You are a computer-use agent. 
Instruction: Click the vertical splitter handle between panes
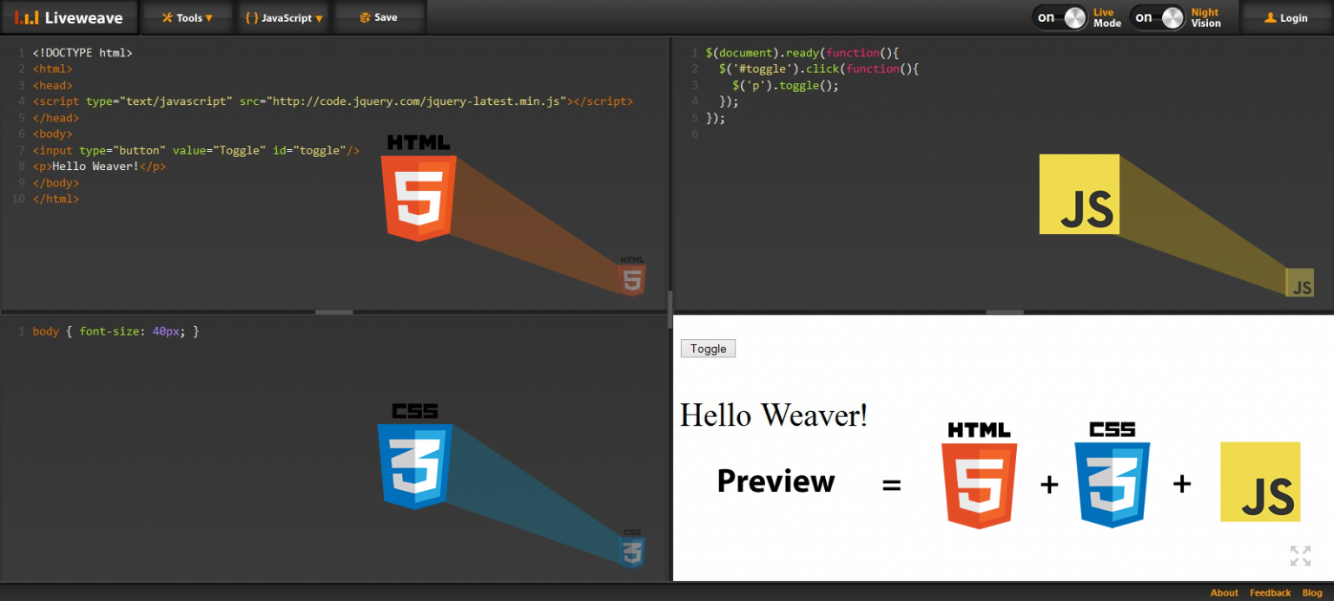click(670, 310)
